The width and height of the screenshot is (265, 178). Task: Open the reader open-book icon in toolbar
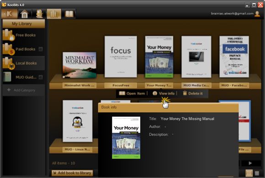pyautogui.click(x=69, y=14)
